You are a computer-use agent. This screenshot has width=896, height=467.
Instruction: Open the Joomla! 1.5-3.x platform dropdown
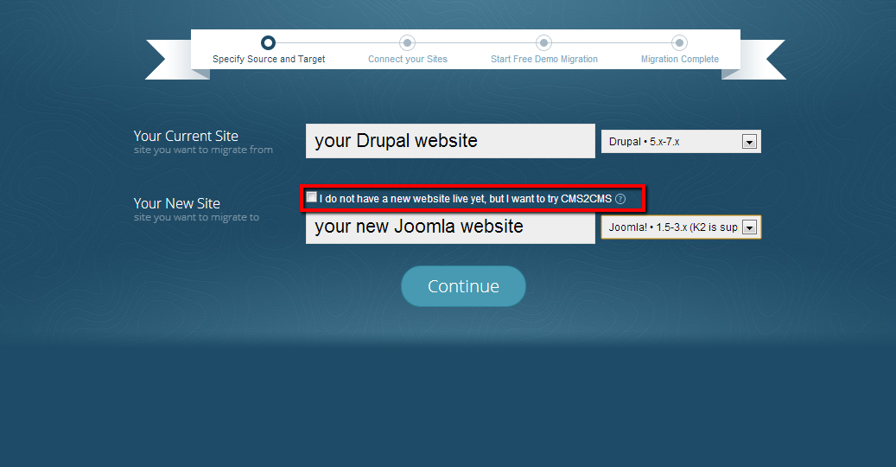[x=681, y=227]
